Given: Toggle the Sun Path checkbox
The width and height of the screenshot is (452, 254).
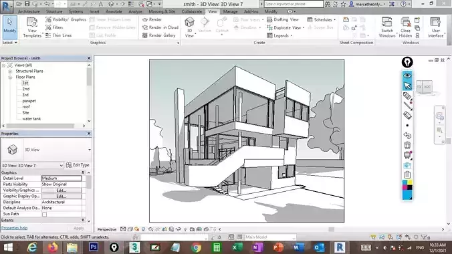Looking at the screenshot, I should click(44, 214).
